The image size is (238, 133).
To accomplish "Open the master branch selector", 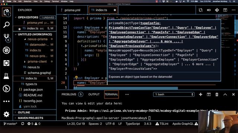I will [10, 124].
